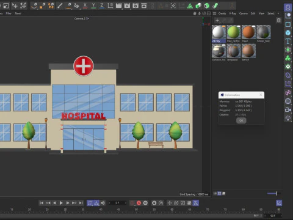Select the green tree material thumbnail
The height and width of the screenshot is (220, 293).
[x=234, y=32]
